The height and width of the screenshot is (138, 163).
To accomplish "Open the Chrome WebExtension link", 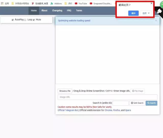I will (x=108, y=110).
